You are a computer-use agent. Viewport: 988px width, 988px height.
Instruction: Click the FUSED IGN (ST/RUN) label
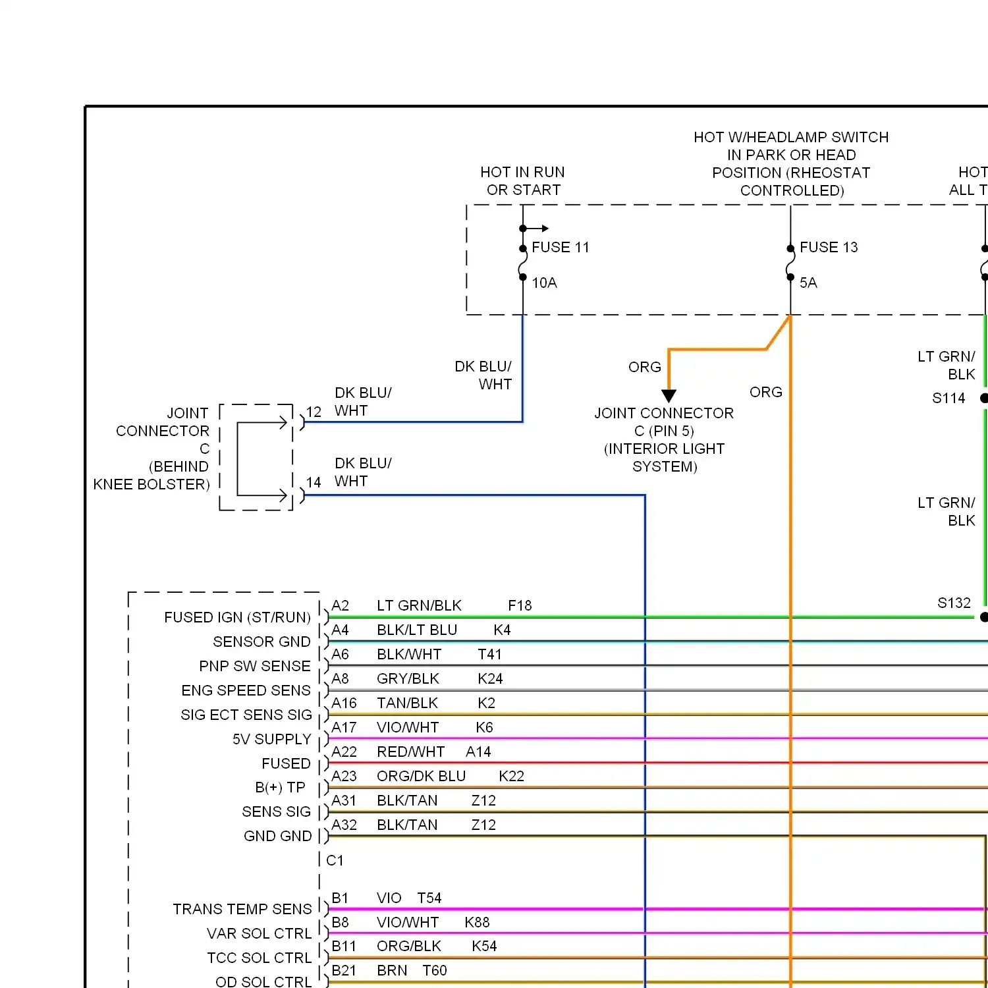pyautogui.click(x=237, y=617)
